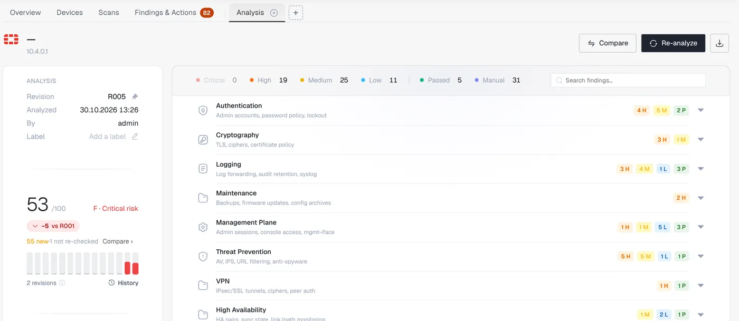Click the Authentication shield icon
The image size is (739, 321).
203,110
